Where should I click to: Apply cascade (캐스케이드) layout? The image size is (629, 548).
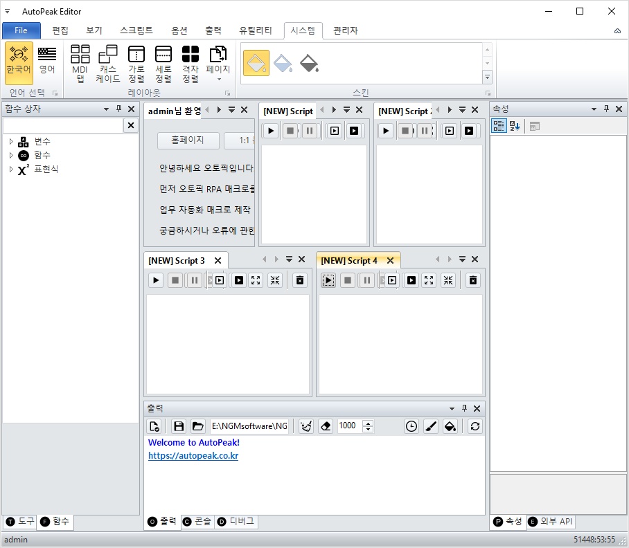[108, 63]
